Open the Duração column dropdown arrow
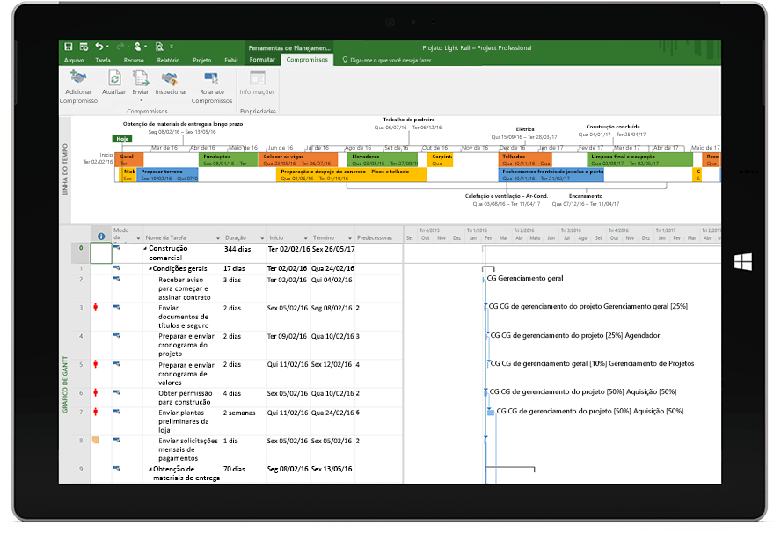This screenshot has width=781, height=533. (261, 238)
